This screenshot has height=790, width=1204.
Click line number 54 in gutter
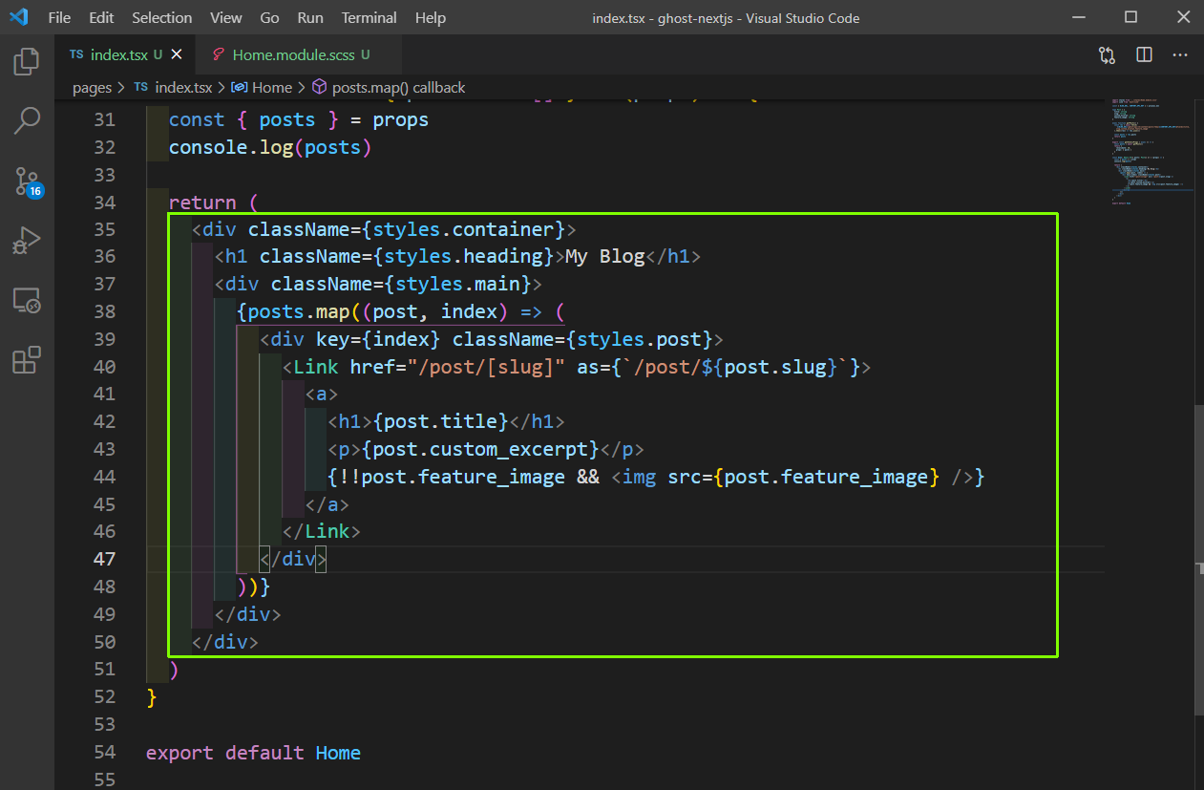[105, 753]
